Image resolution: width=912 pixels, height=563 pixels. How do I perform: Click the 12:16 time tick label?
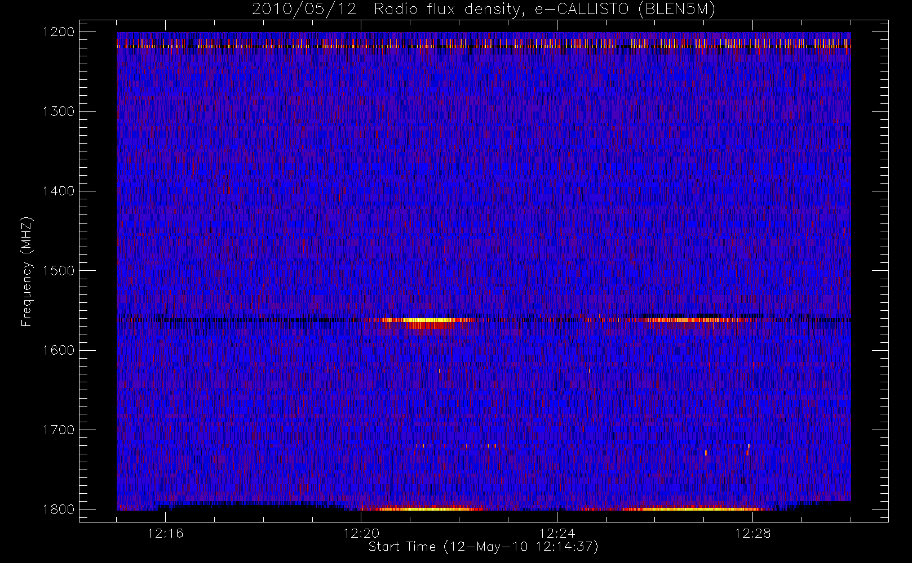tap(166, 533)
